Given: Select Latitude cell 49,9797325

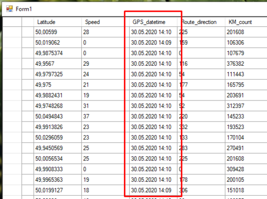Looking at the screenshot, I should coord(58,74).
